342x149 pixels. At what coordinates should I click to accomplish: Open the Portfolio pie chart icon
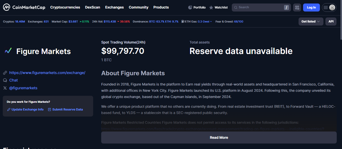pos(190,7)
